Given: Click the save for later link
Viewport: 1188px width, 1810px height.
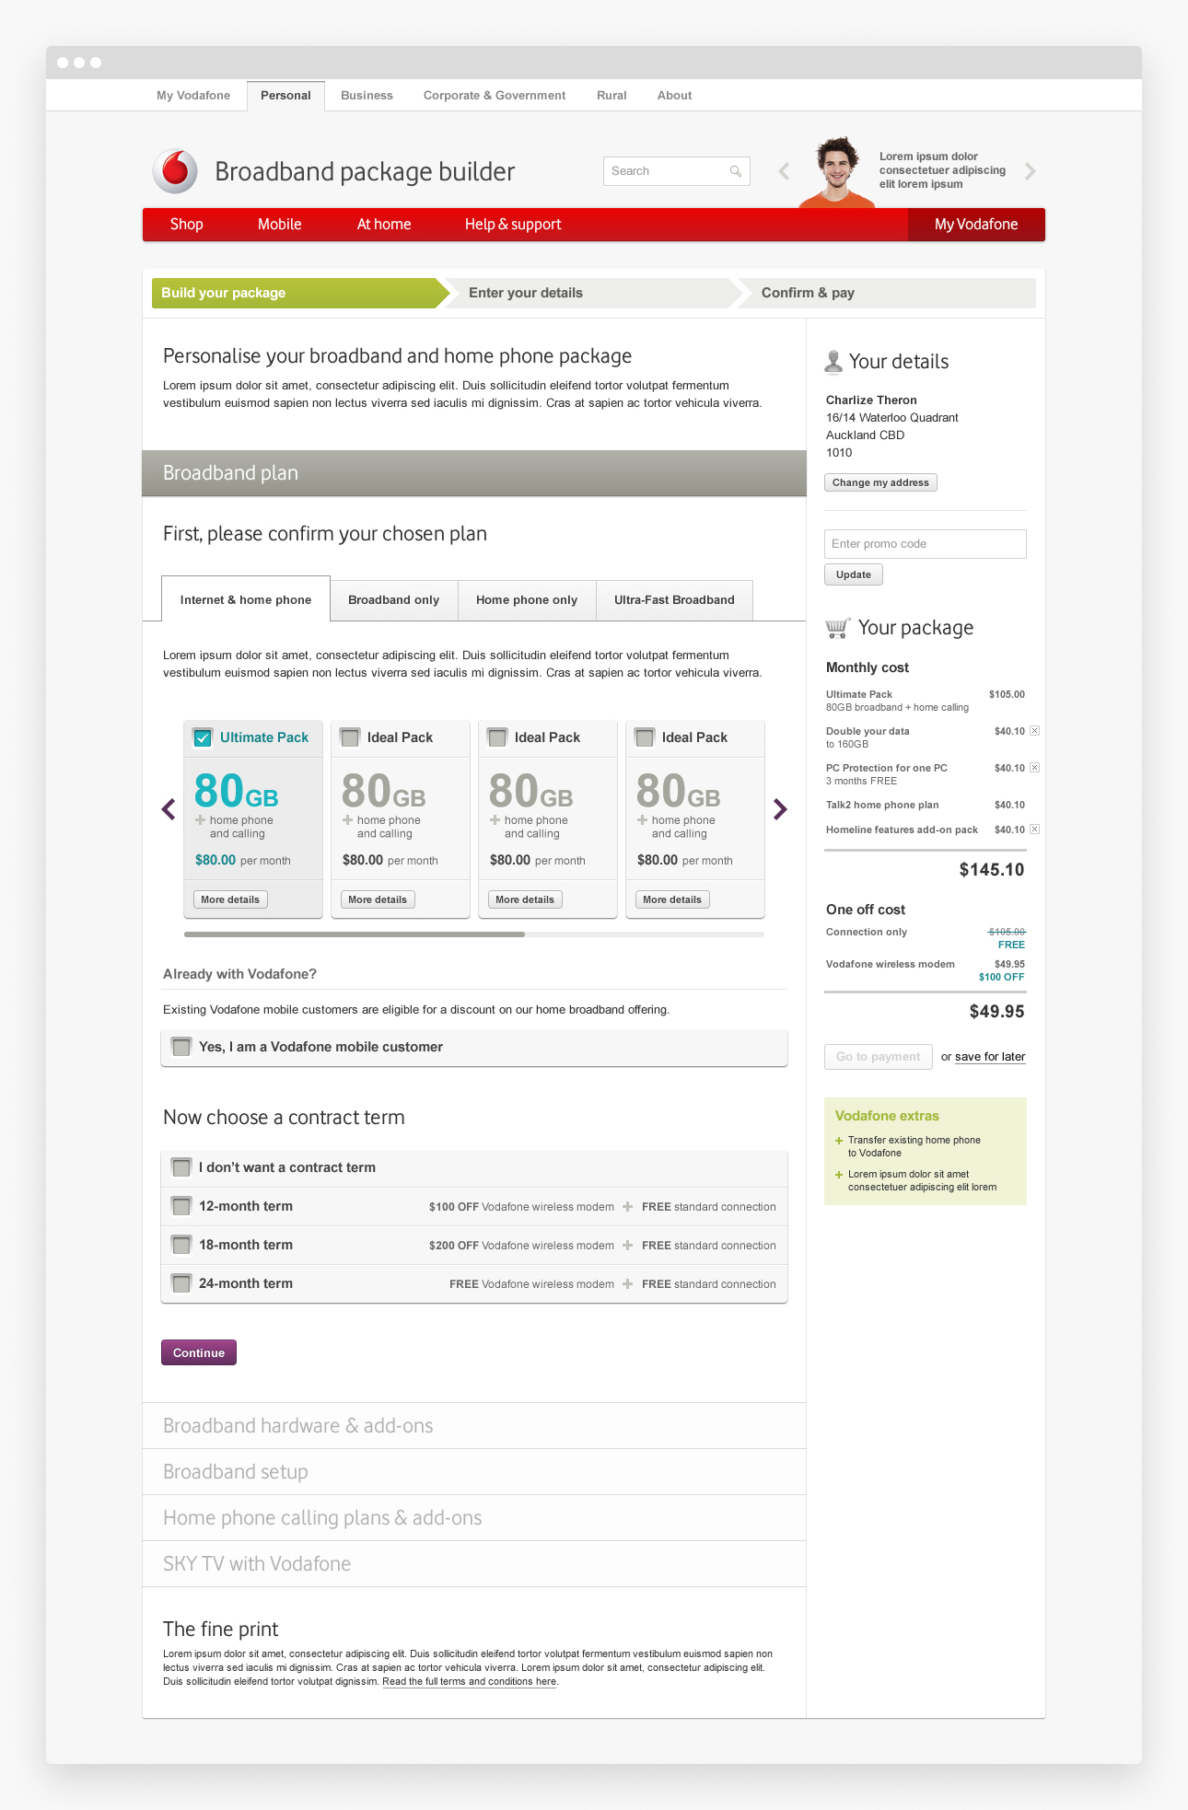Looking at the screenshot, I should [990, 1057].
